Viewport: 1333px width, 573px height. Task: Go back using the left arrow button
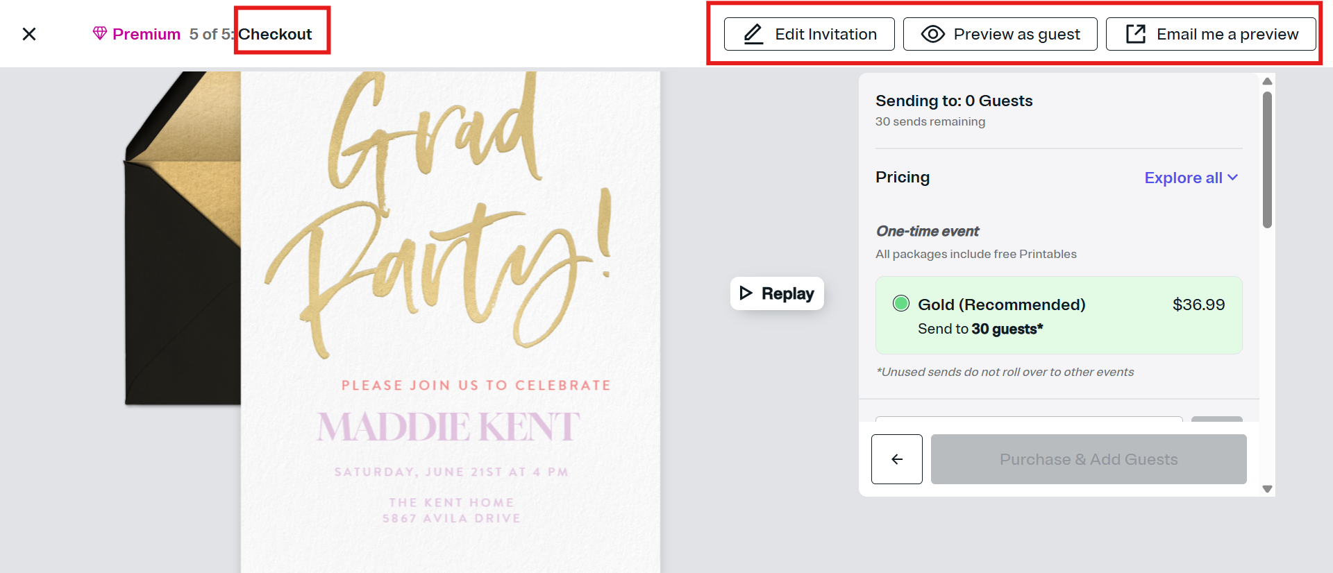coord(896,459)
